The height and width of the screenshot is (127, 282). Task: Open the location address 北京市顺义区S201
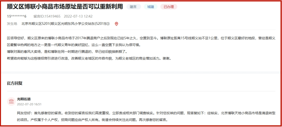(65, 24)
